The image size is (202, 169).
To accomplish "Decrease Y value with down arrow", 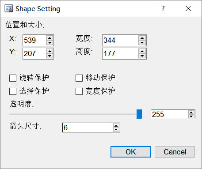I will [x=50, y=56].
